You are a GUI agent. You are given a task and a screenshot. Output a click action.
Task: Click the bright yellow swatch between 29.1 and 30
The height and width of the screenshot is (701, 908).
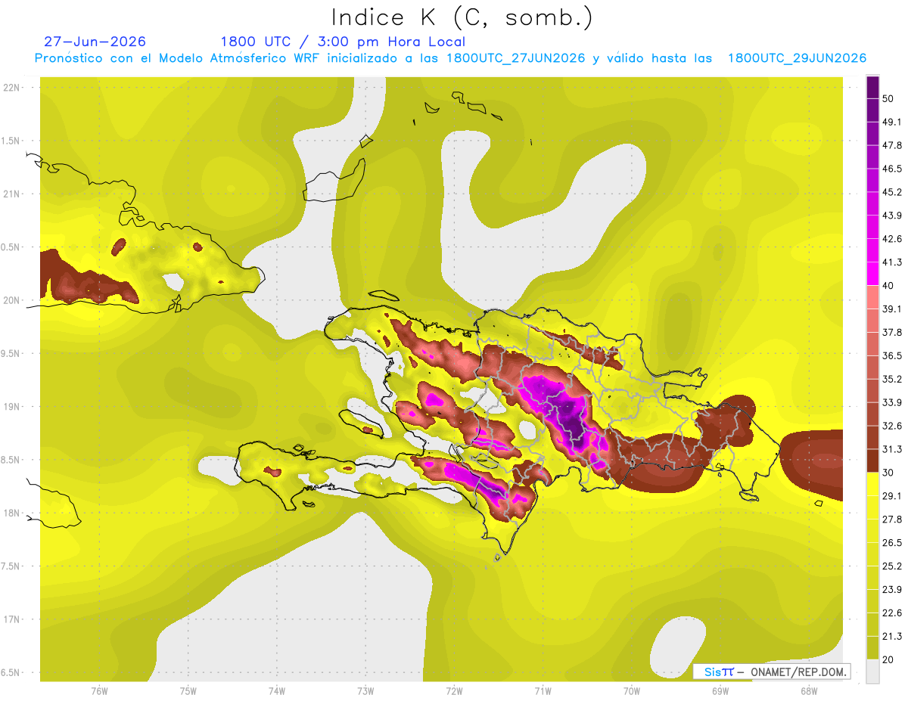(872, 484)
